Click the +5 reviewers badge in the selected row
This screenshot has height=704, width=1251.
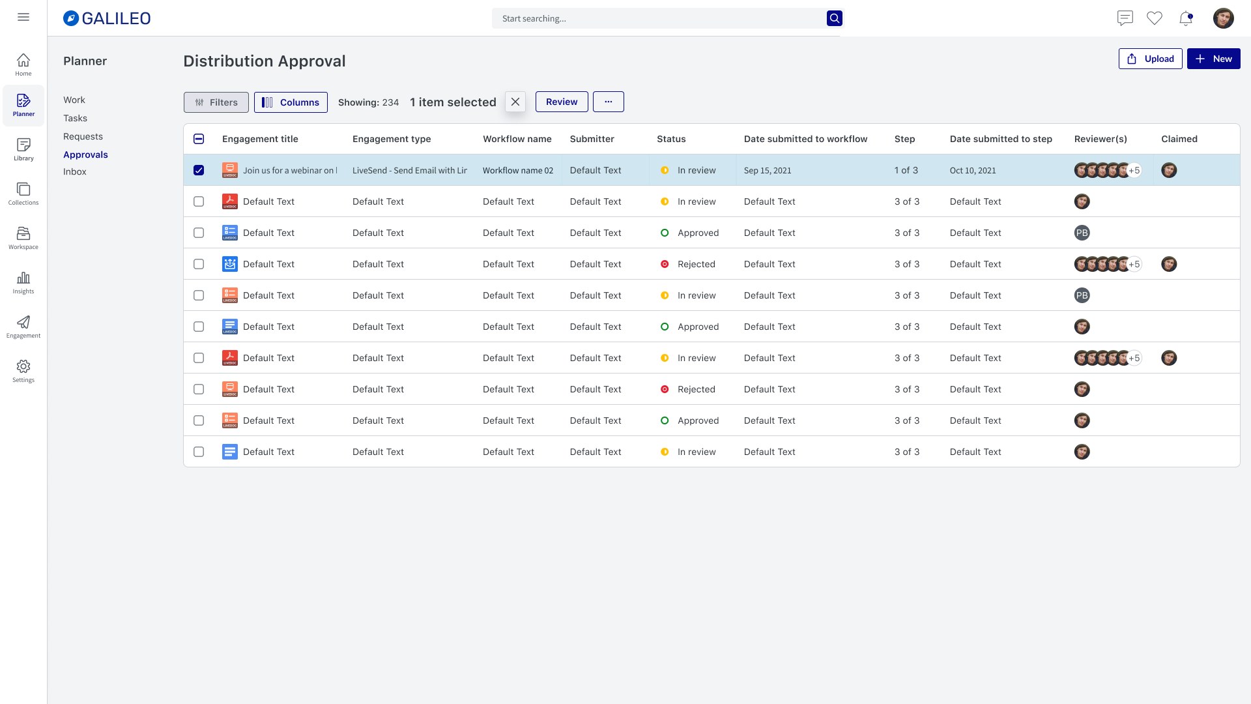[x=1134, y=170]
